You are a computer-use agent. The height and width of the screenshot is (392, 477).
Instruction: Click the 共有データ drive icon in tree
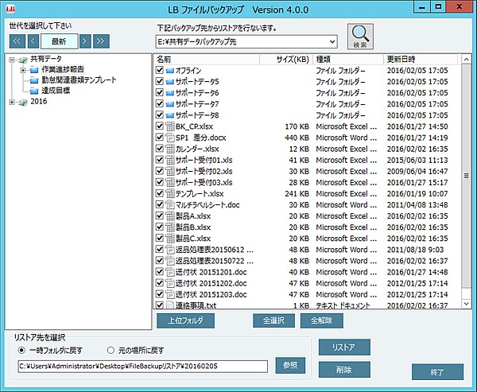click(21, 60)
